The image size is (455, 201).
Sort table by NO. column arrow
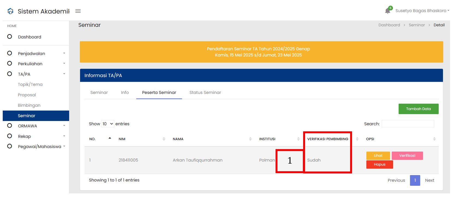coord(110,138)
